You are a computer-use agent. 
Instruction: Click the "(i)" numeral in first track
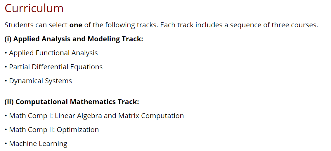(x=8, y=39)
